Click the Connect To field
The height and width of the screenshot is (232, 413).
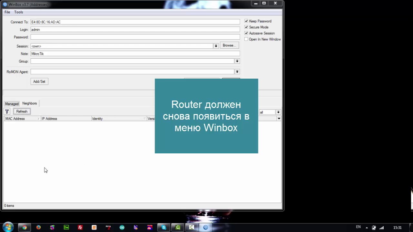[135, 22]
